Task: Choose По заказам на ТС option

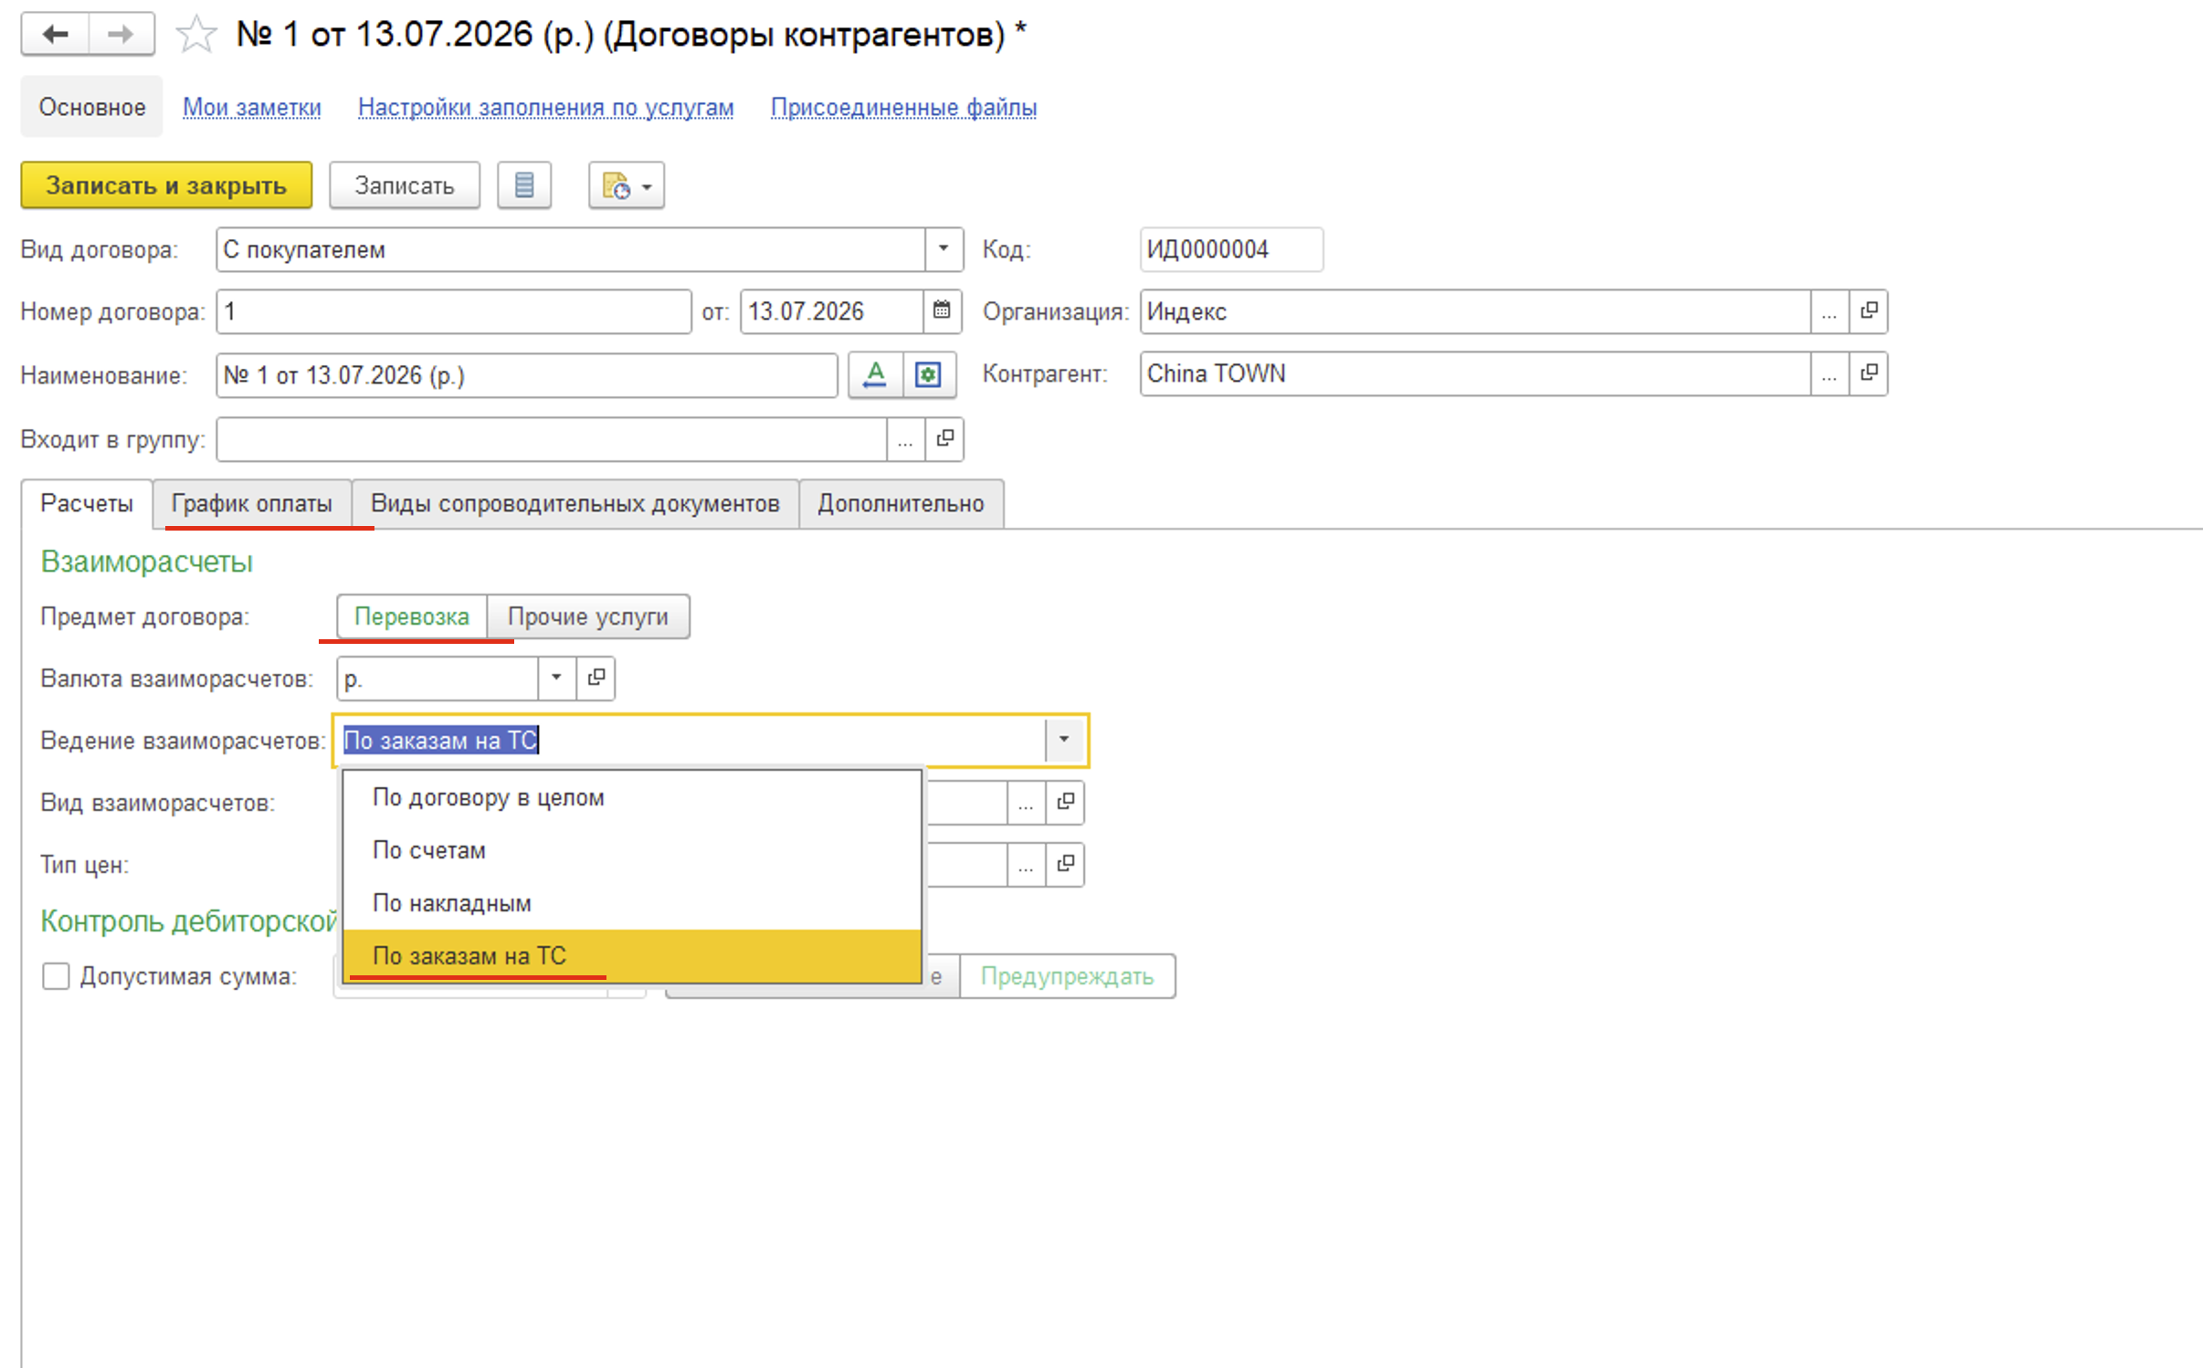Action: point(632,956)
